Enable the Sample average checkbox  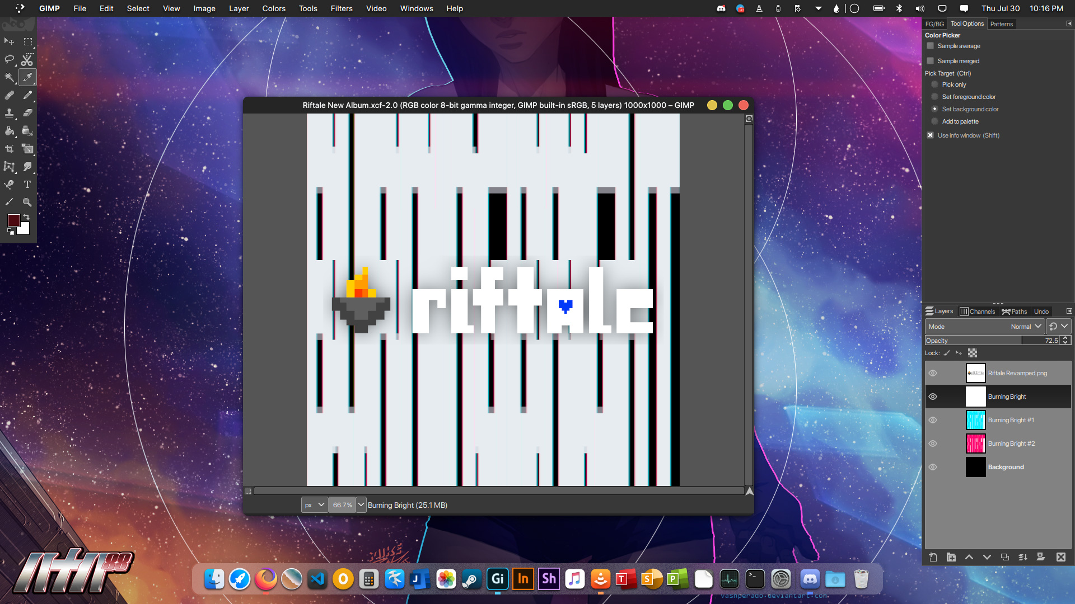931,46
